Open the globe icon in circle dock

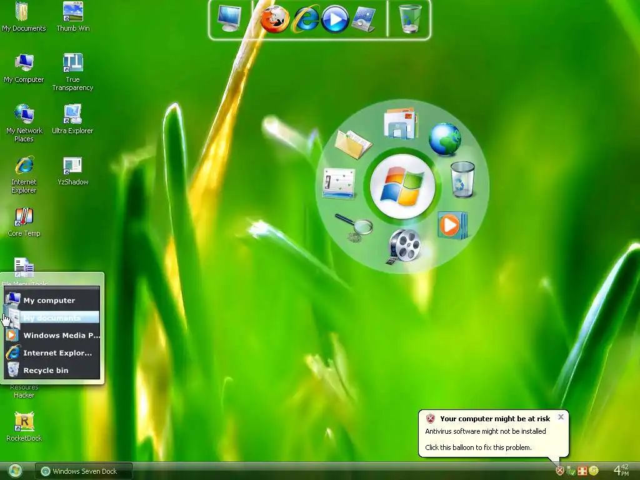click(445, 139)
